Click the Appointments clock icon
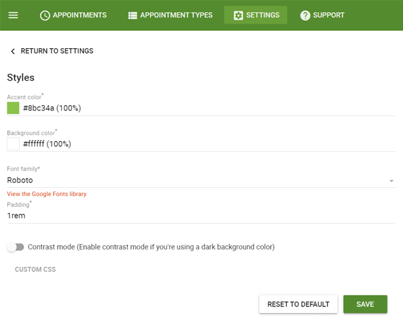This screenshot has width=403, height=322. [45, 16]
